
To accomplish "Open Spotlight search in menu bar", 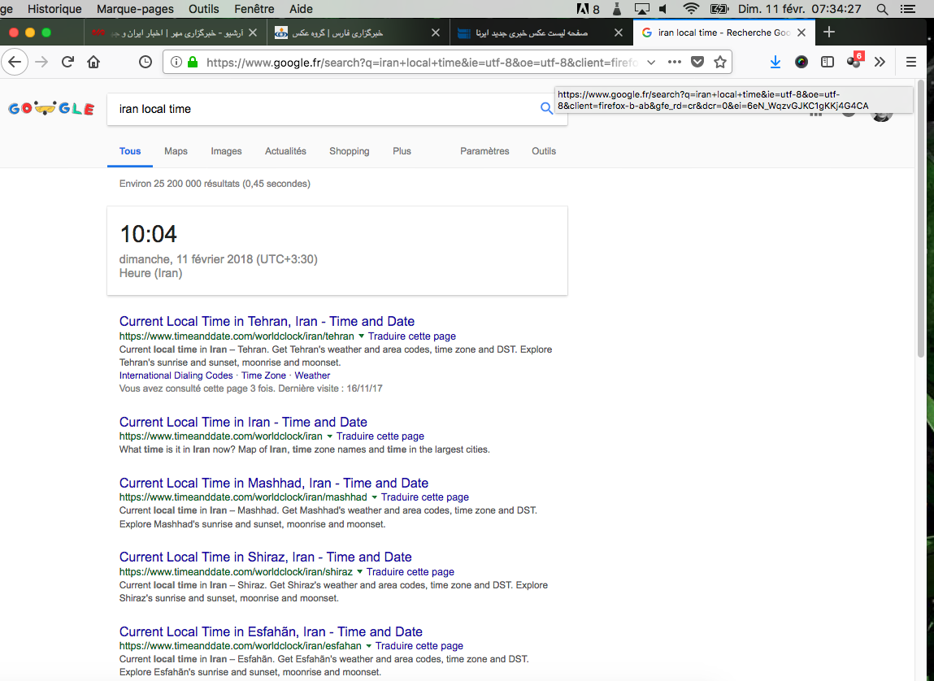I will click(882, 9).
